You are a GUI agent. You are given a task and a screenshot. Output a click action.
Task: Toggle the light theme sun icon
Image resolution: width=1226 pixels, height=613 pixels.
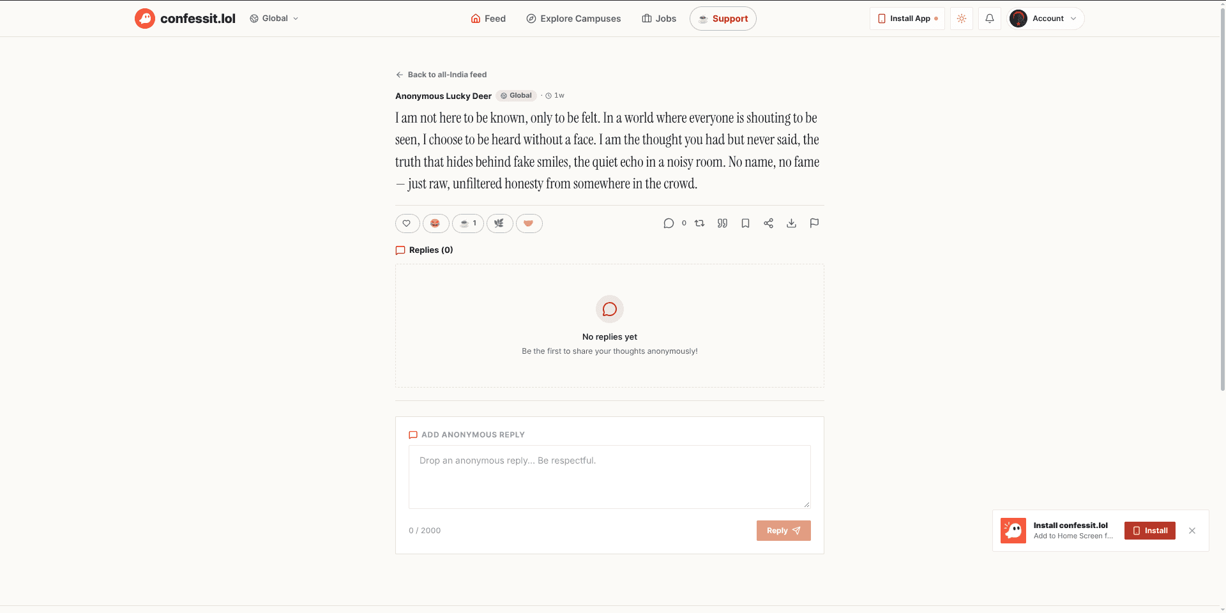click(x=962, y=19)
